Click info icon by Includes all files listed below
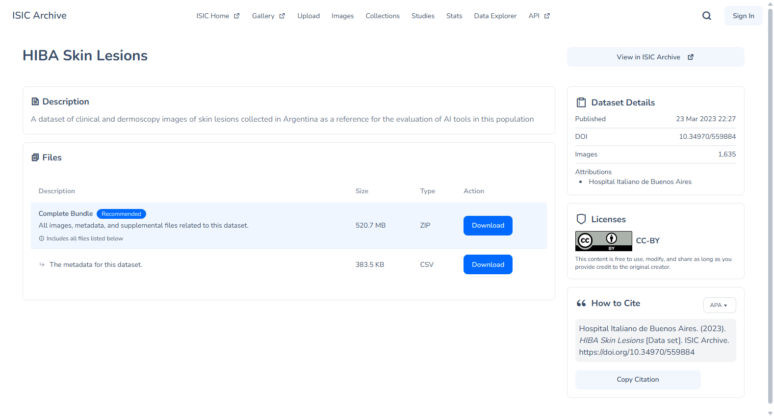The height and width of the screenshot is (417, 774). (x=42, y=238)
